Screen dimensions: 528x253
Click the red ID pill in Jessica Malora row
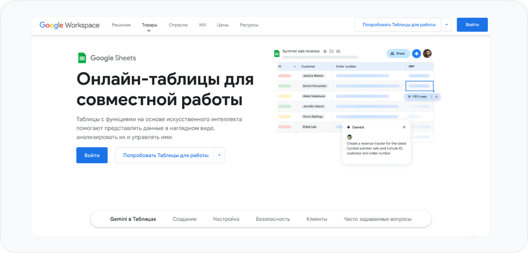click(x=285, y=76)
